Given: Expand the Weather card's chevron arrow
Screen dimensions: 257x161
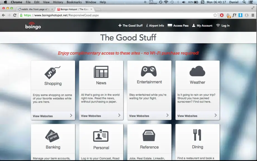Looking at the screenshot, I should click(215, 115).
